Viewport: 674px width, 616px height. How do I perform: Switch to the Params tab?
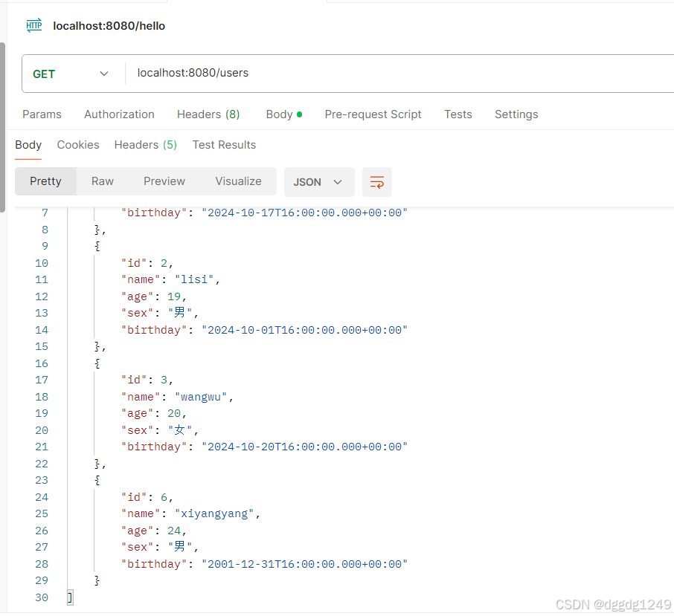42,114
